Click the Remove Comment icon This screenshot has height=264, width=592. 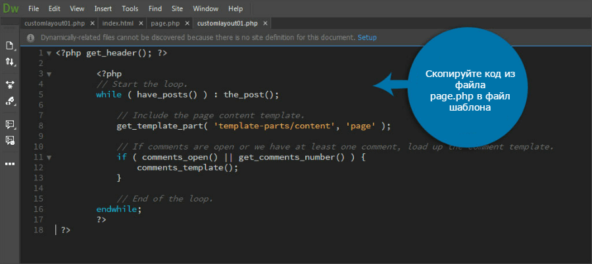[10, 140]
